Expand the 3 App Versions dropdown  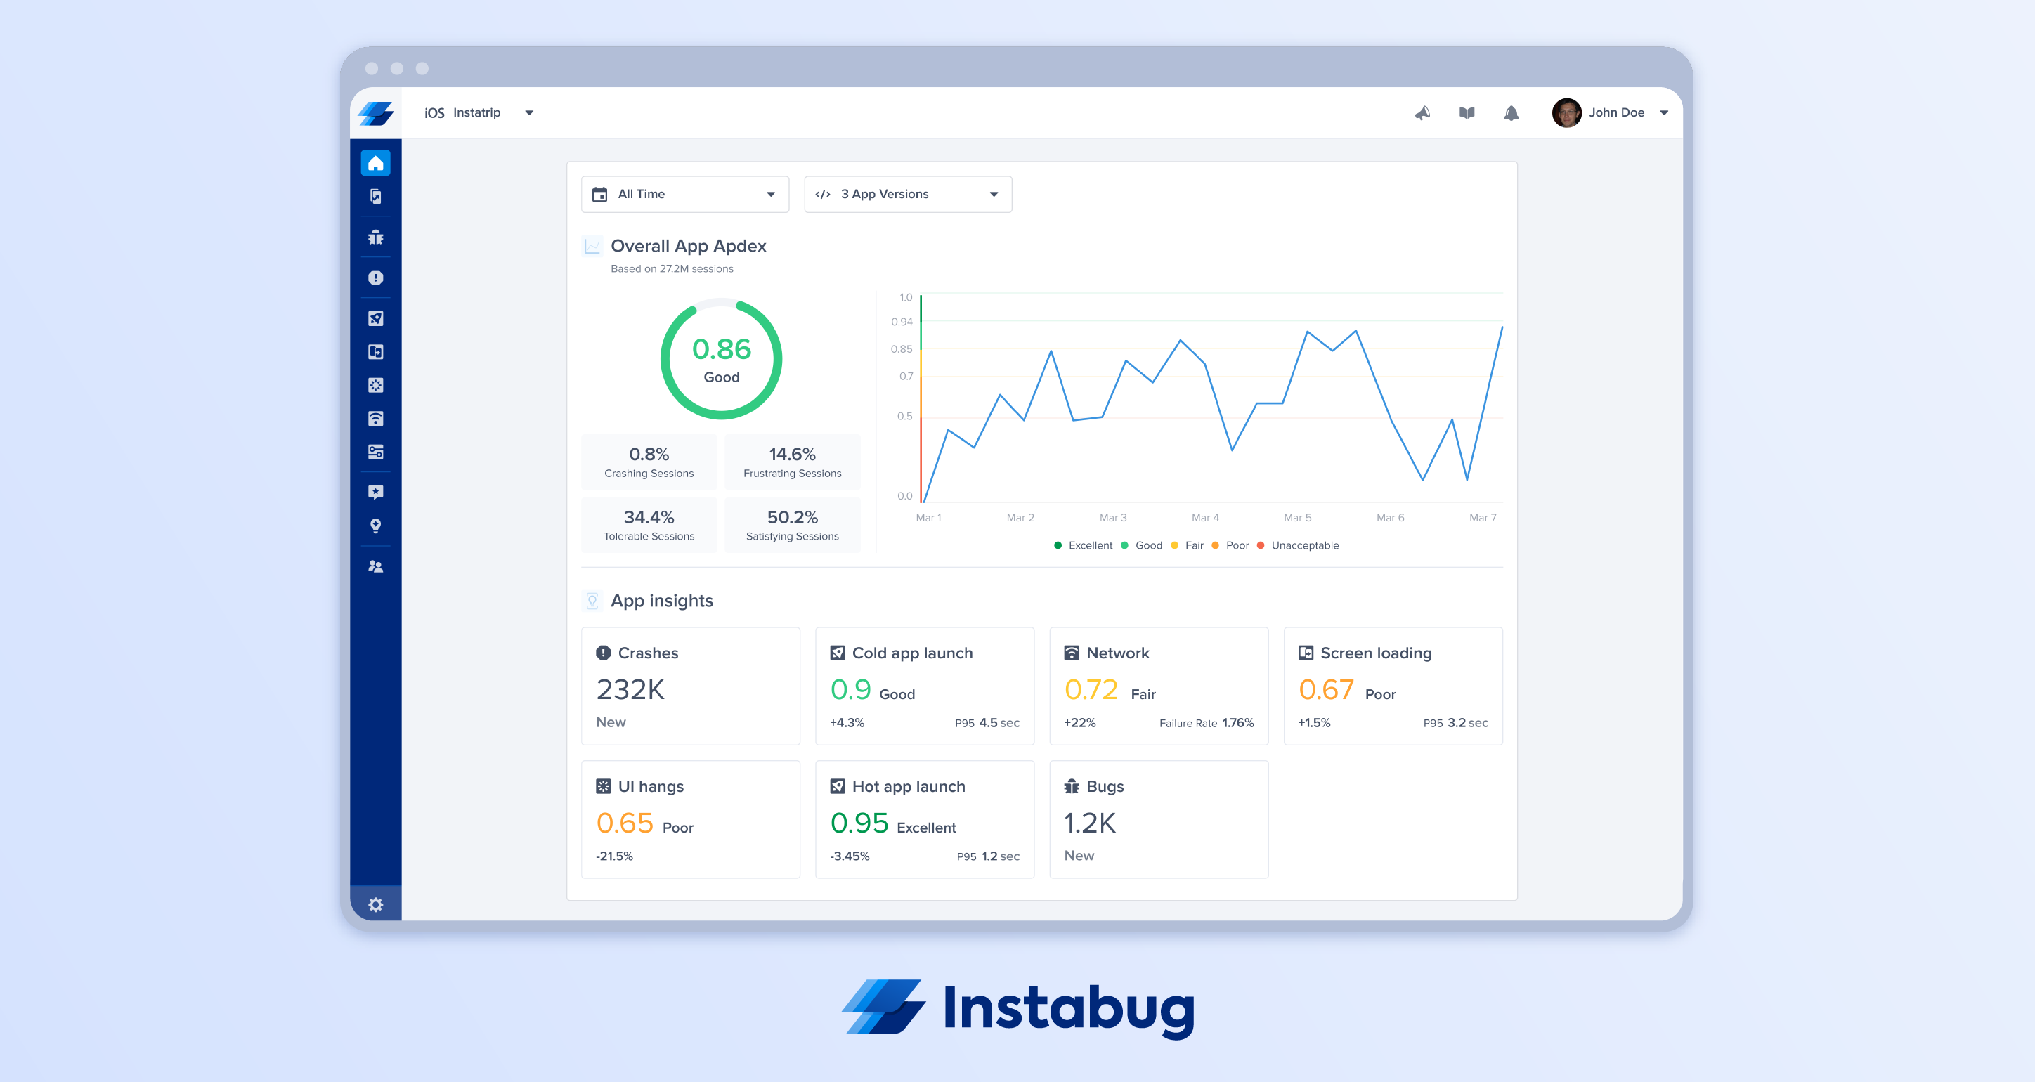[907, 195]
